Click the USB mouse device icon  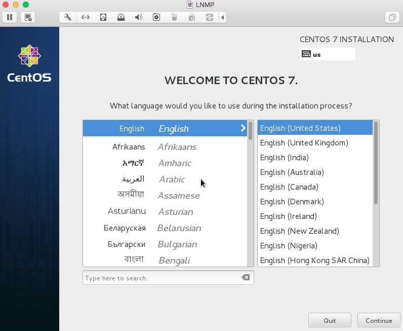click(x=174, y=17)
